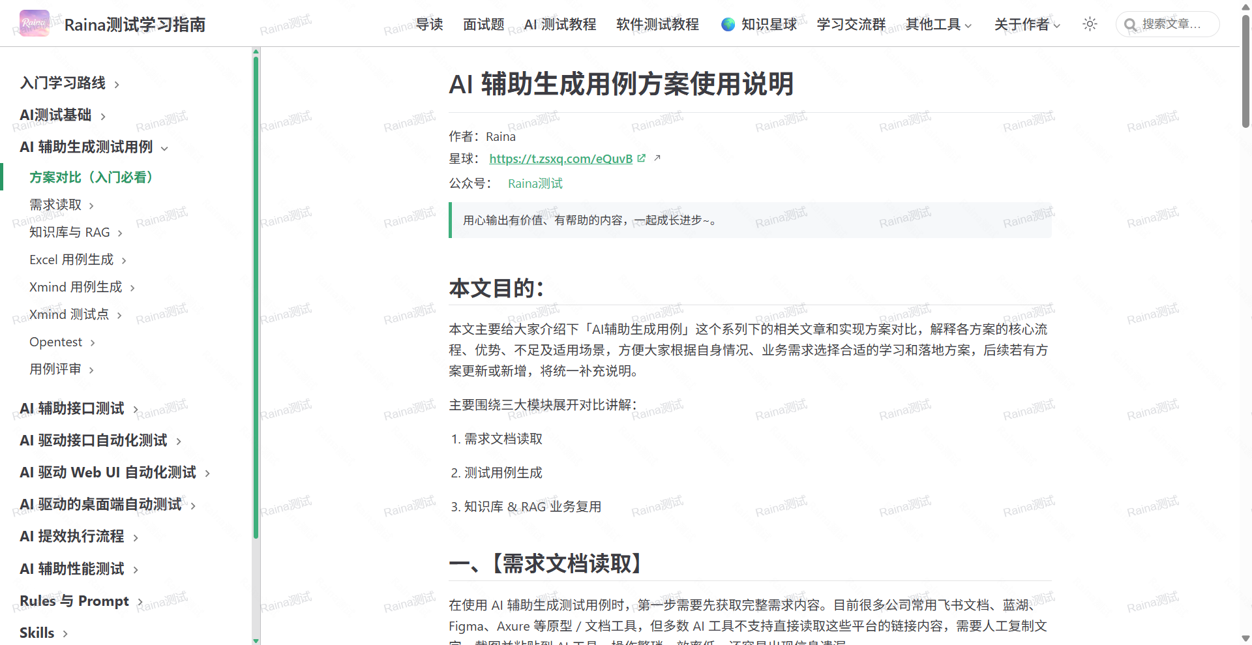Toggle the light/dark theme sun icon
Screen dimensions: 1252x645
pos(1090,24)
